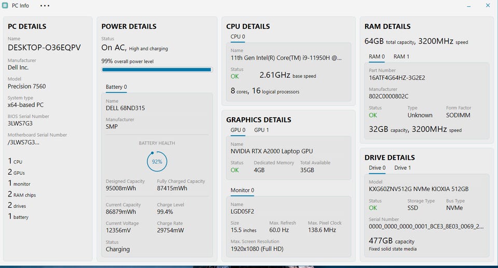This screenshot has width=498, height=268.
Task: Click designed capacity 95008mWh
Action: pos(121,188)
